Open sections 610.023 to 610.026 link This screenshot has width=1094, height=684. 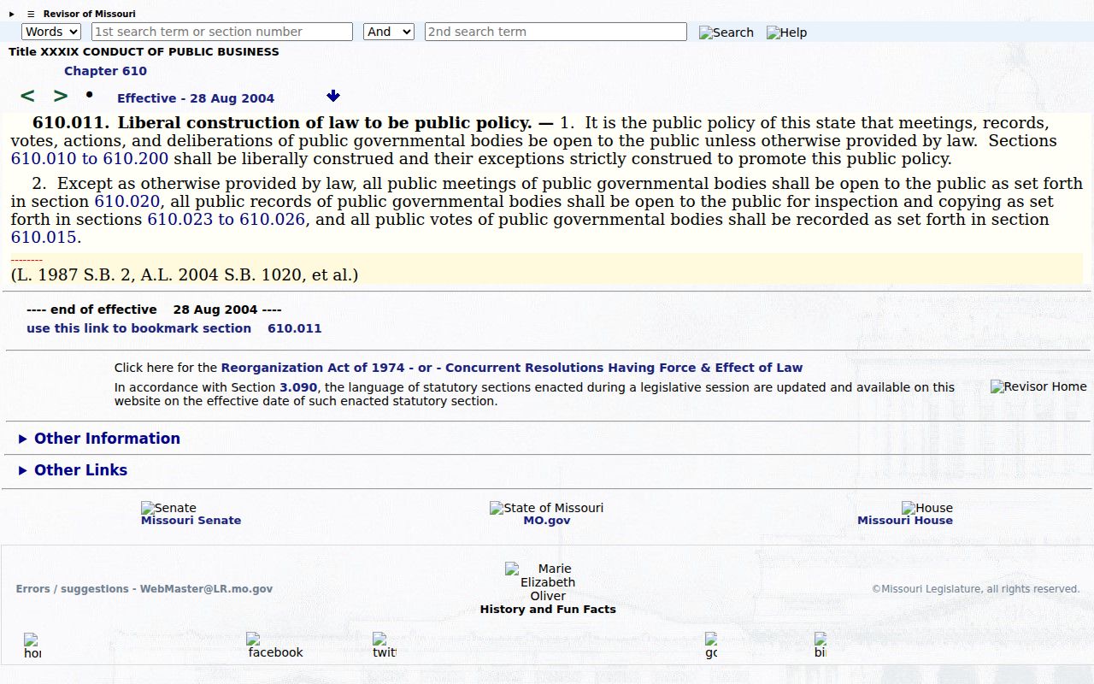226,220
